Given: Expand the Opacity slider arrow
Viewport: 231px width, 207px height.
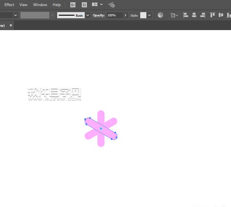Looking at the screenshot, I should (x=125, y=15).
